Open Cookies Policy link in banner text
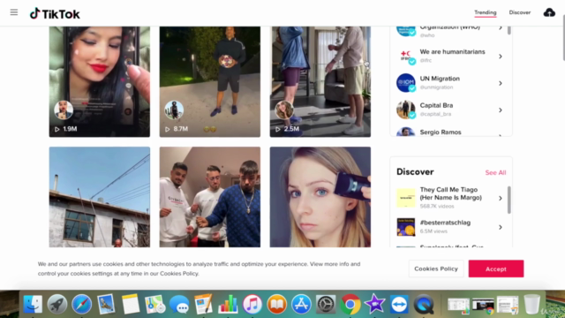The height and width of the screenshot is (318, 565). (x=179, y=273)
